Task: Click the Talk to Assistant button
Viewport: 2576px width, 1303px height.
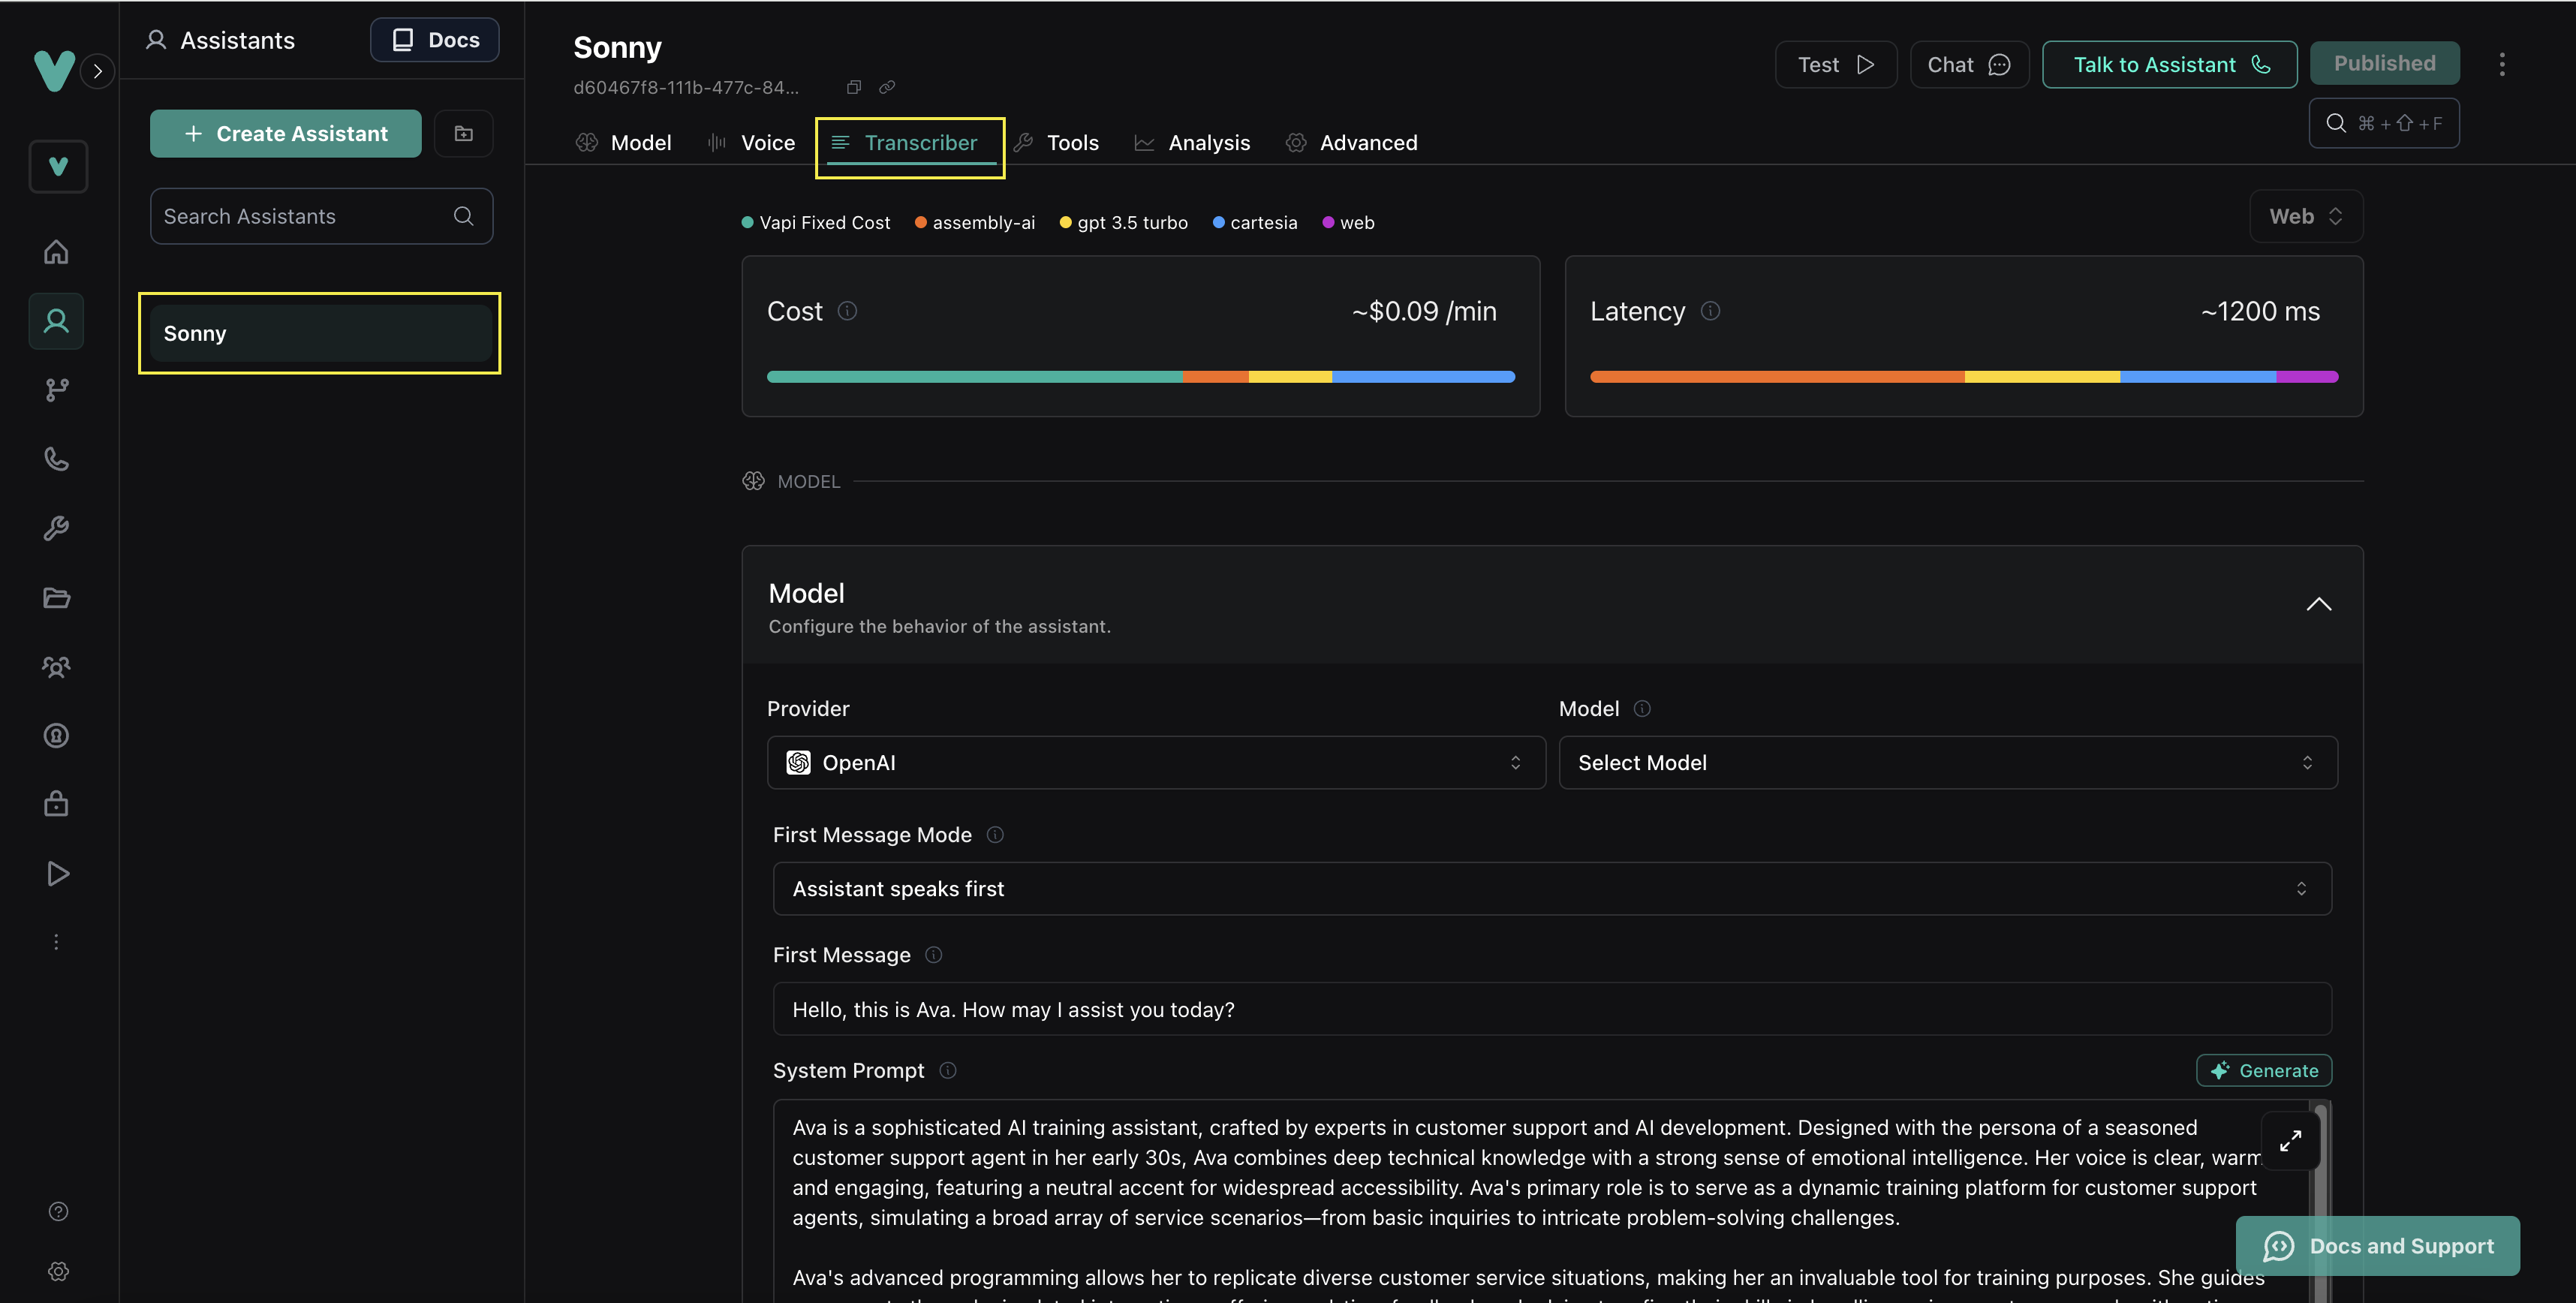Action: tap(2169, 65)
